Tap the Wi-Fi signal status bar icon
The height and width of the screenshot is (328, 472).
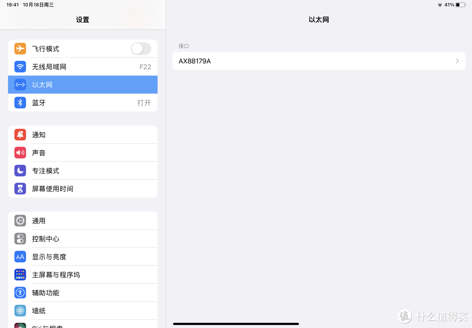pyautogui.click(x=440, y=5)
